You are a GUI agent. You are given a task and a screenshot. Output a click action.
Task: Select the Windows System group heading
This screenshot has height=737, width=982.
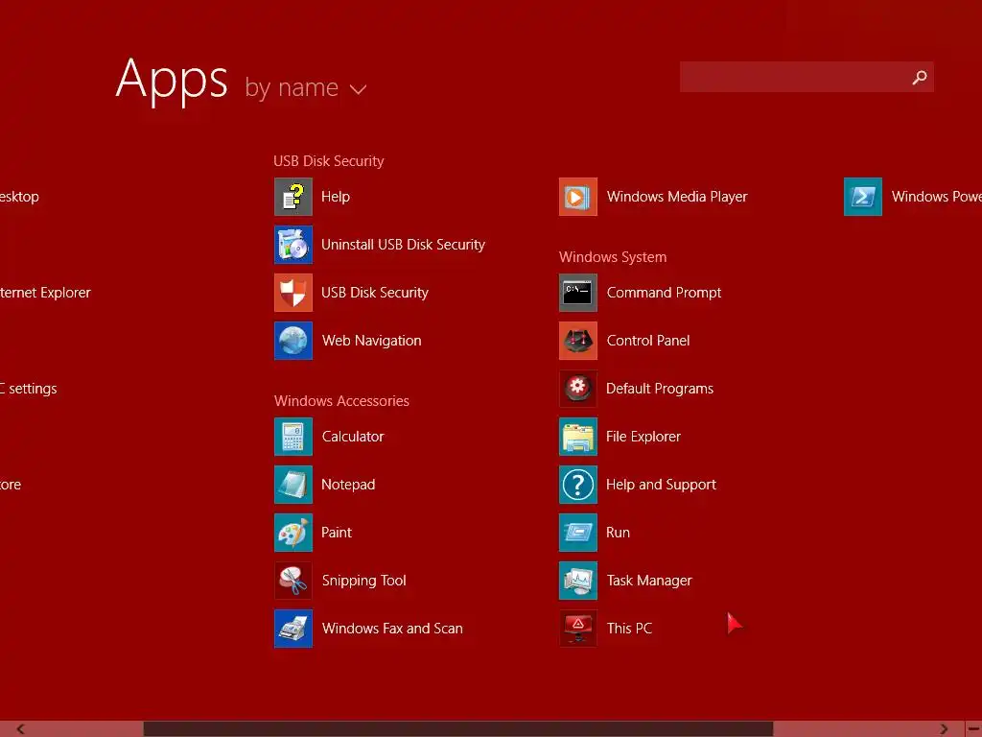[613, 257]
